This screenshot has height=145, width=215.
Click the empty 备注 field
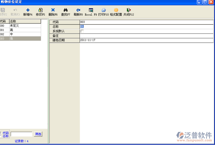point(147,36)
